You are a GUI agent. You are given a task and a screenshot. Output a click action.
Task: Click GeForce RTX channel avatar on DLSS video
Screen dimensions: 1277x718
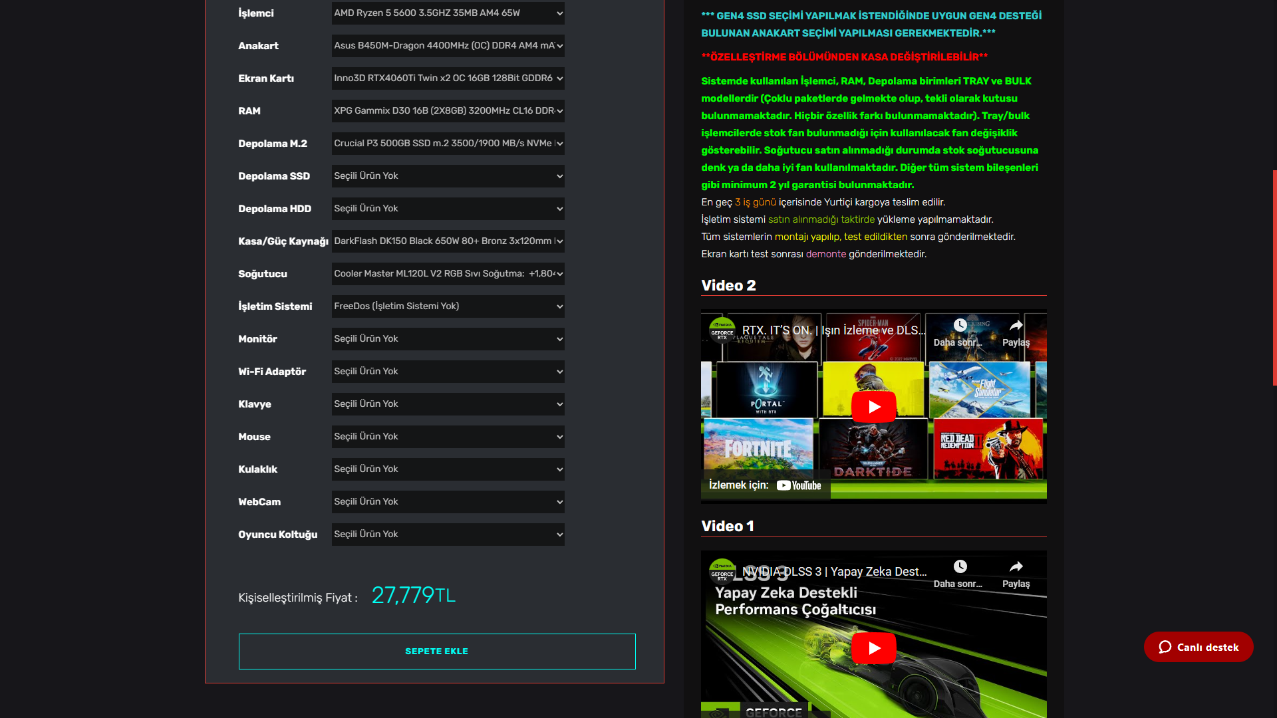point(722,571)
